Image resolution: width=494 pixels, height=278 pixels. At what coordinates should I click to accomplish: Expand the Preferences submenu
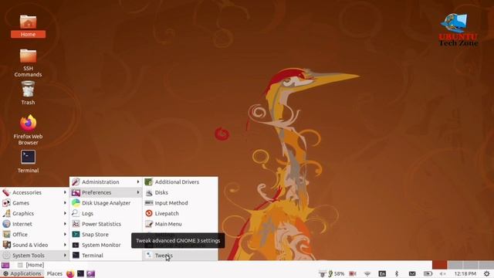tap(106, 192)
